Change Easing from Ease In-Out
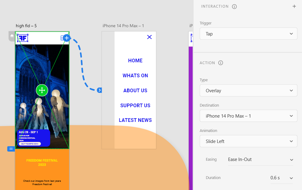The height and width of the screenshot is (190, 302). [260, 159]
